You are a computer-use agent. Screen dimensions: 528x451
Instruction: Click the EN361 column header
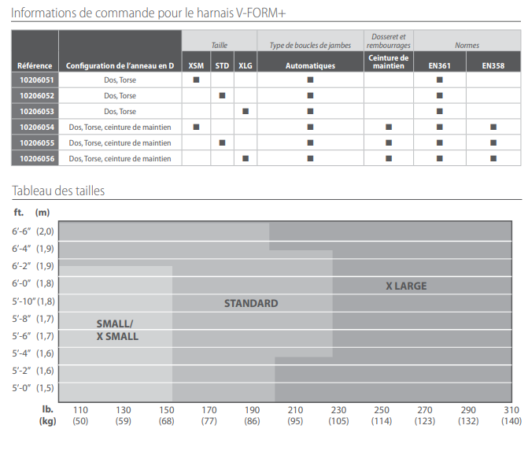(x=439, y=66)
